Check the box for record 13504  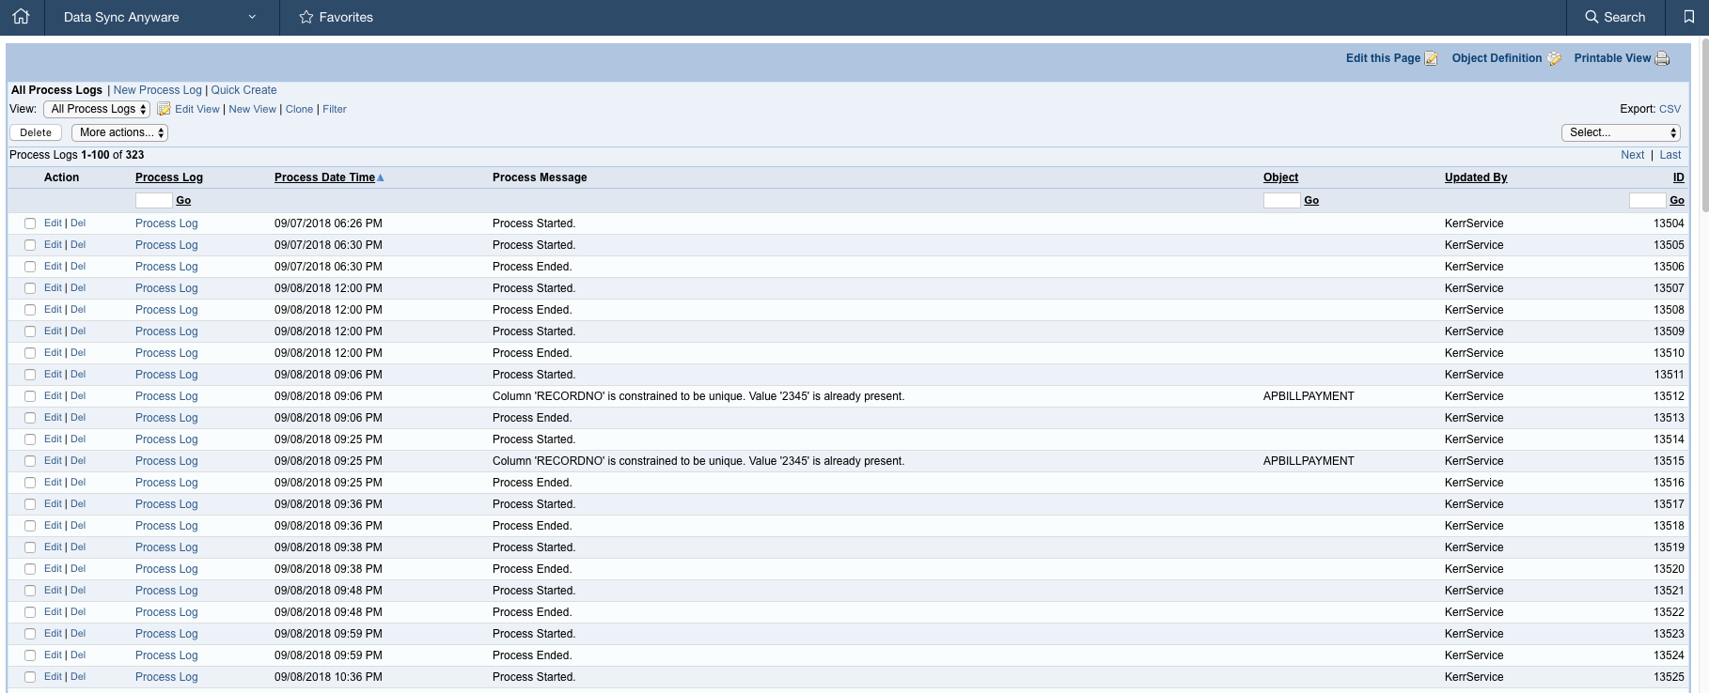[x=30, y=223]
